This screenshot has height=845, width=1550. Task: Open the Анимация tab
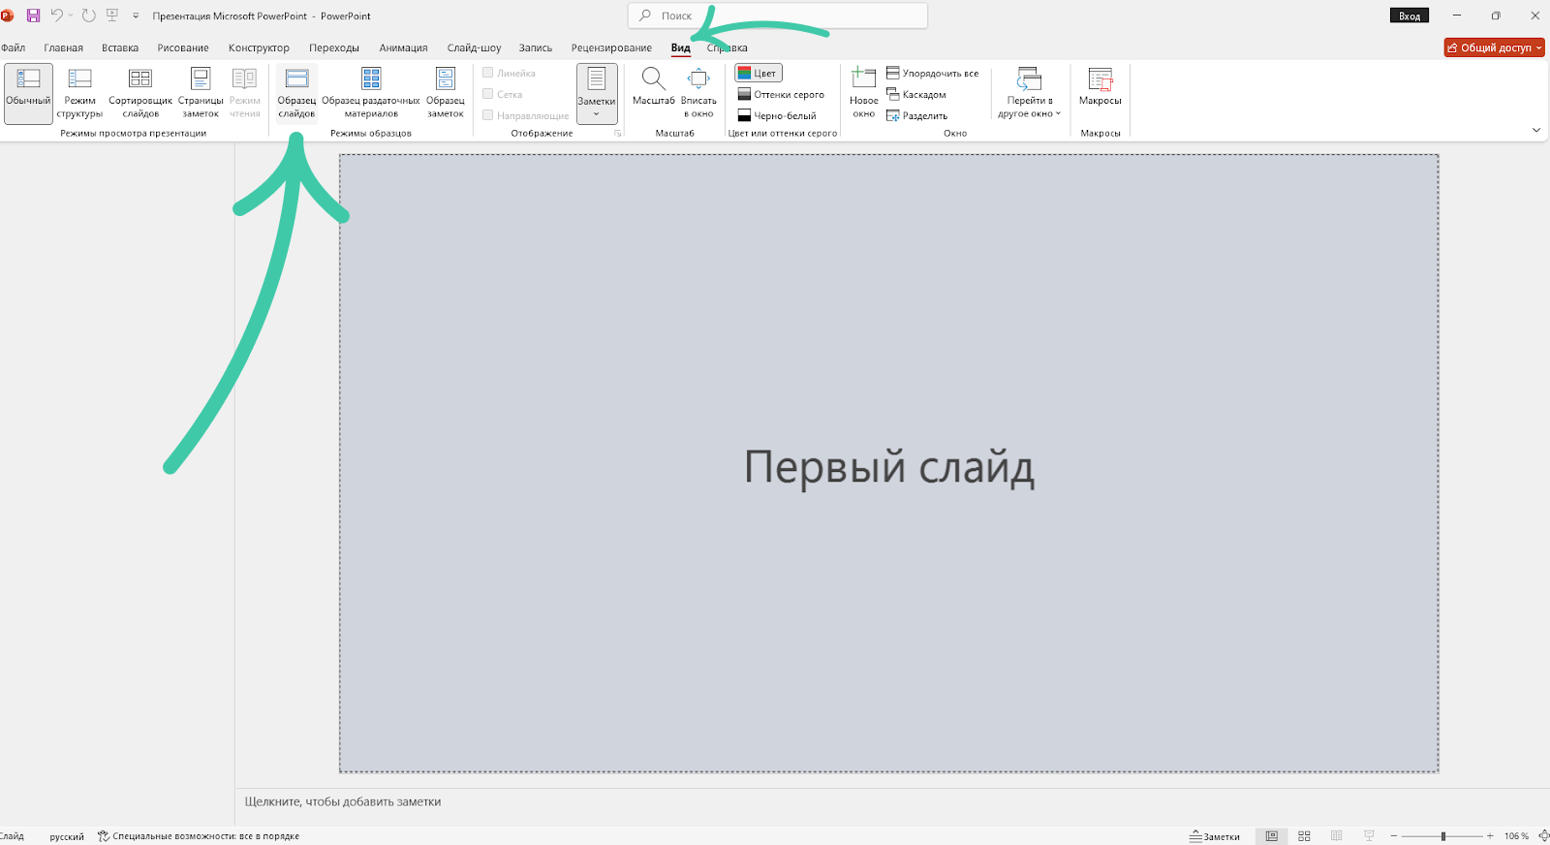click(403, 47)
